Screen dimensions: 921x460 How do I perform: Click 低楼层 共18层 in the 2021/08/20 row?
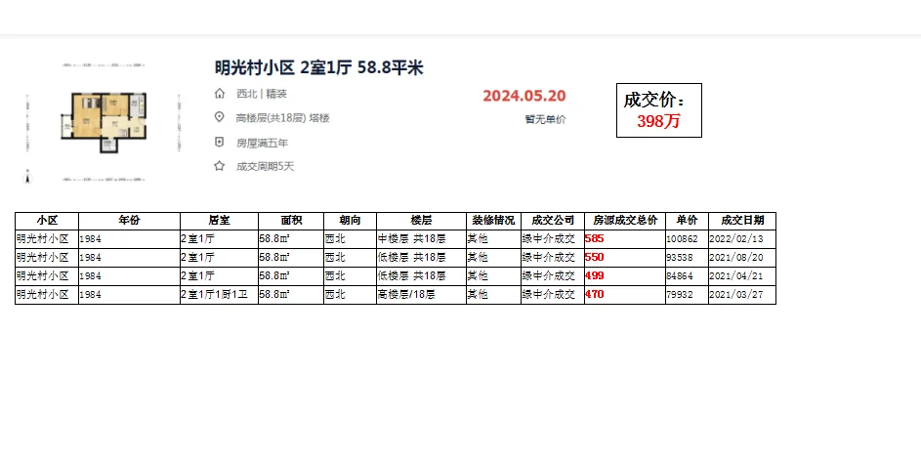(x=421, y=257)
